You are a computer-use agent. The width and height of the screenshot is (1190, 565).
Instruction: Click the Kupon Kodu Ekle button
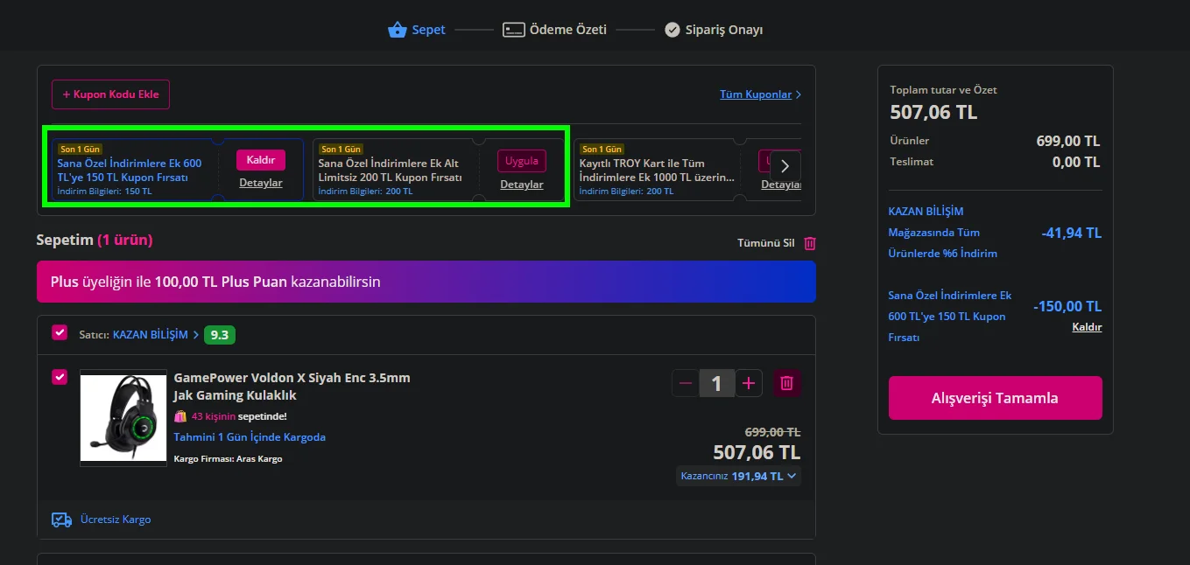point(110,94)
